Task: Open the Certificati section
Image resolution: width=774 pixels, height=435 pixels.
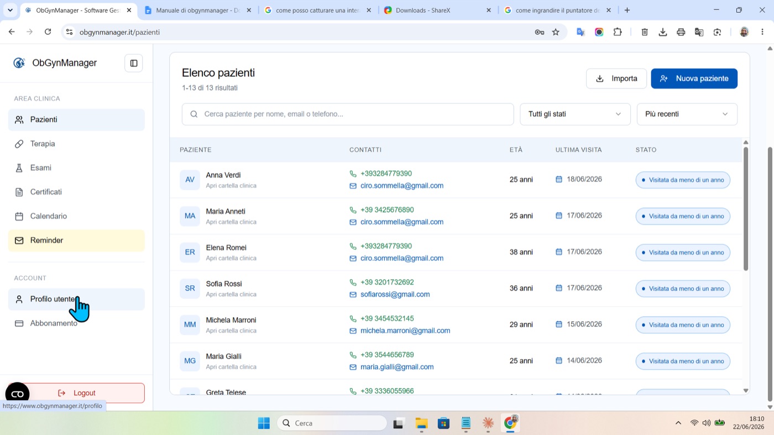Action: point(76,192)
